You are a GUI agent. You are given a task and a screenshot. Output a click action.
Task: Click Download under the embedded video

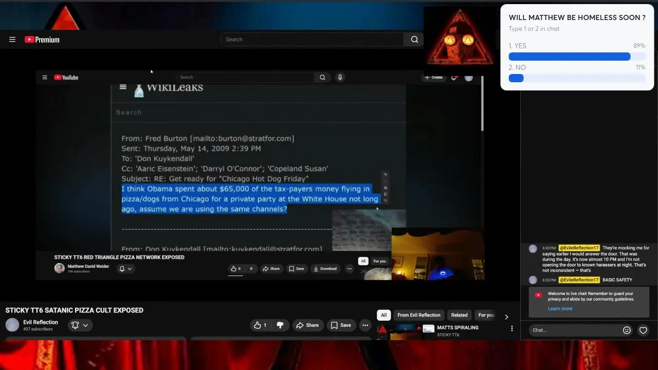point(325,268)
